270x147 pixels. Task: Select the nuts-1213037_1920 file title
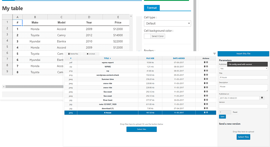click(108, 104)
